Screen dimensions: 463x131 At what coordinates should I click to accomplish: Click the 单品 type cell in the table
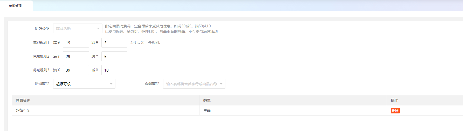[x=207, y=110]
